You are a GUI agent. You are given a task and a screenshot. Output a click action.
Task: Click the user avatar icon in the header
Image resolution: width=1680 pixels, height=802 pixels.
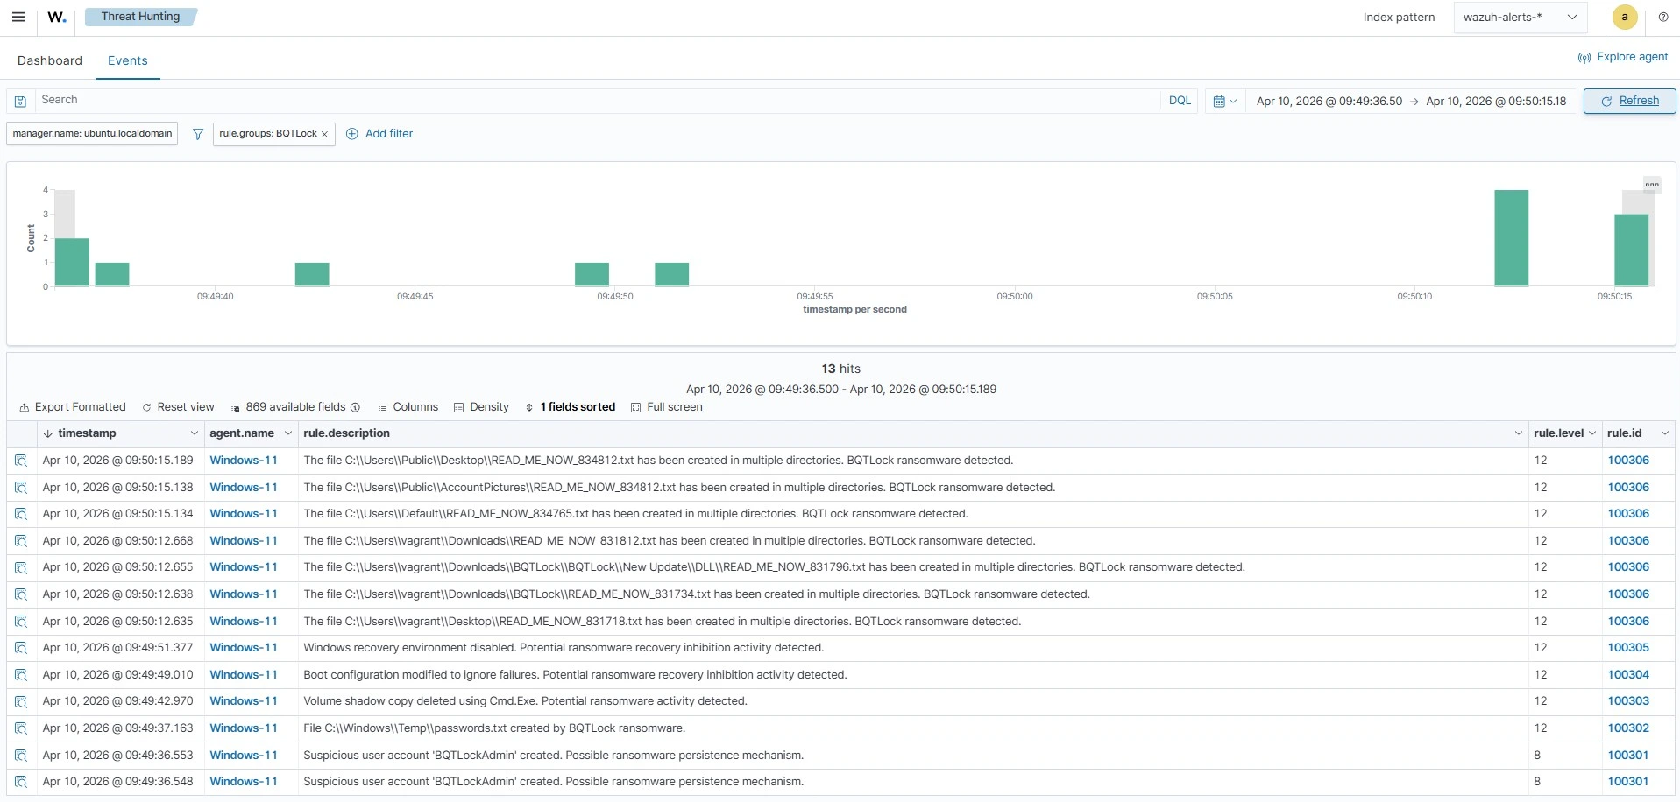(1624, 17)
